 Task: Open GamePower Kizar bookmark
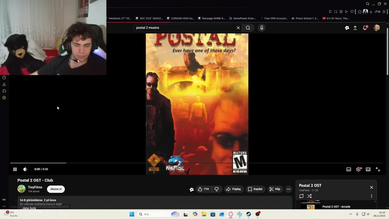(243, 18)
